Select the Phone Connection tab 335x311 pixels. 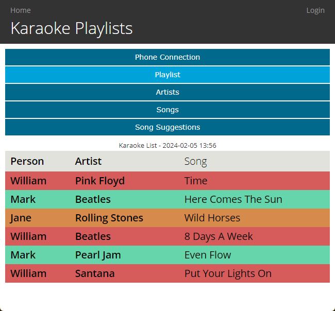point(167,57)
